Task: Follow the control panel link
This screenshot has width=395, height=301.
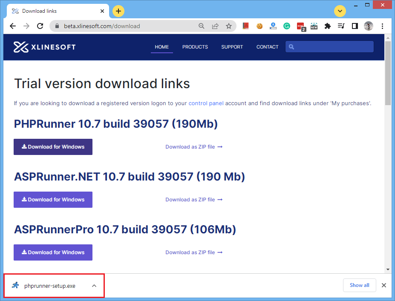Action: 206,103
